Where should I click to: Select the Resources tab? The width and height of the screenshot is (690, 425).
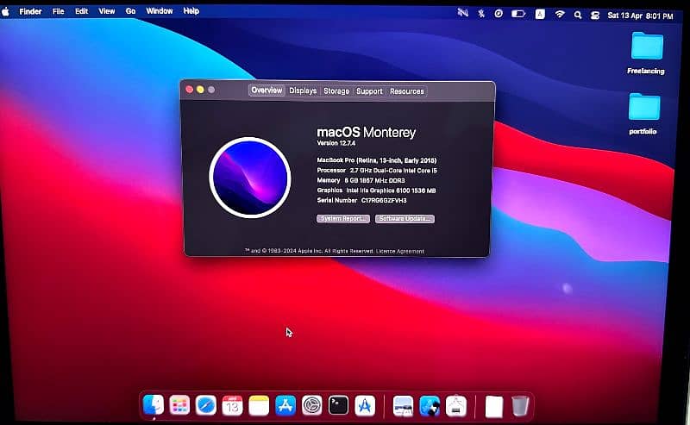pyautogui.click(x=406, y=91)
